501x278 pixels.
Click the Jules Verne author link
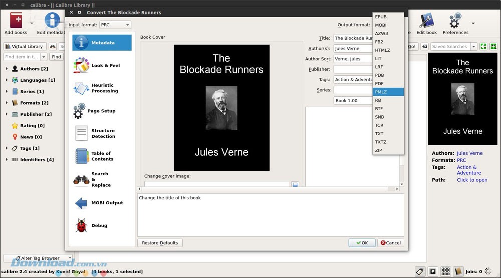(469, 153)
